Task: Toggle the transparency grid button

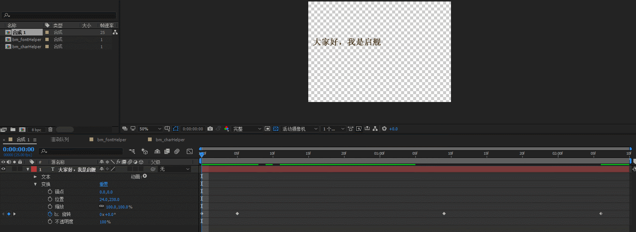Action: [276, 129]
